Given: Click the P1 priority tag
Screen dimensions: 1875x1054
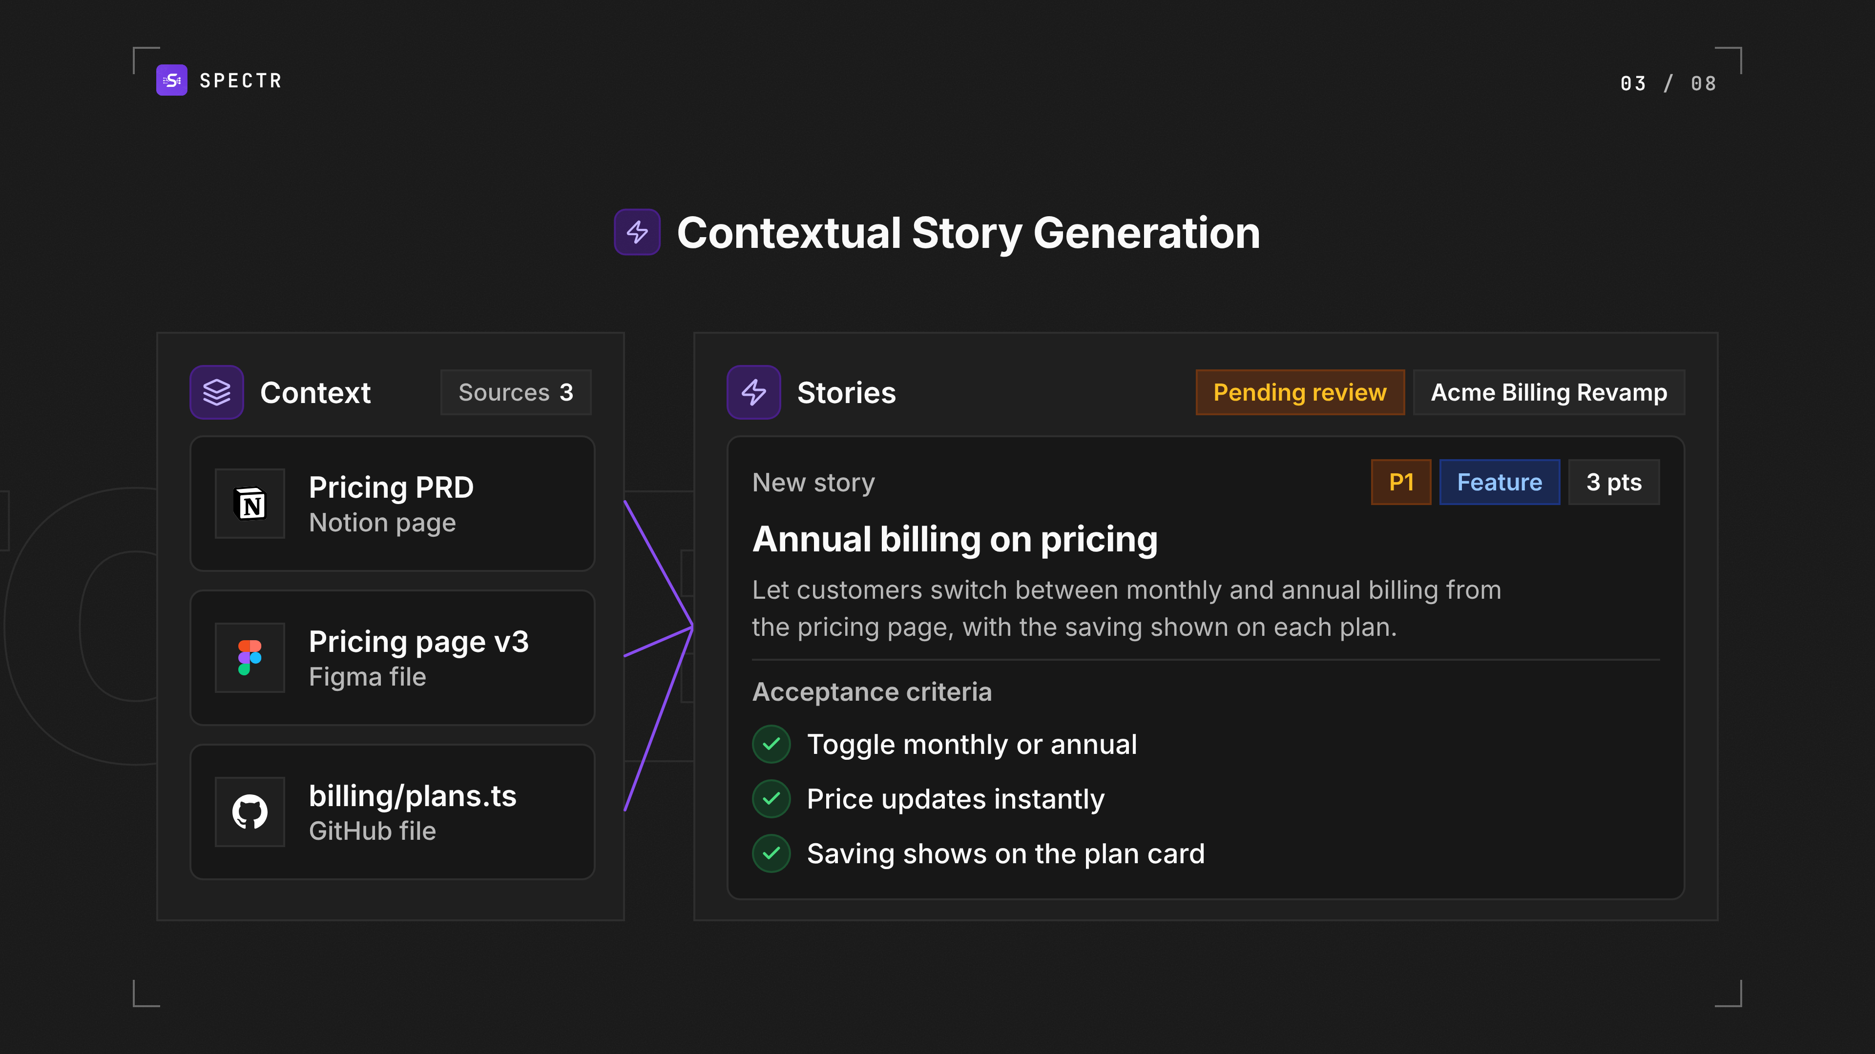Looking at the screenshot, I should pyautogui.click(x=1401, y=482).
